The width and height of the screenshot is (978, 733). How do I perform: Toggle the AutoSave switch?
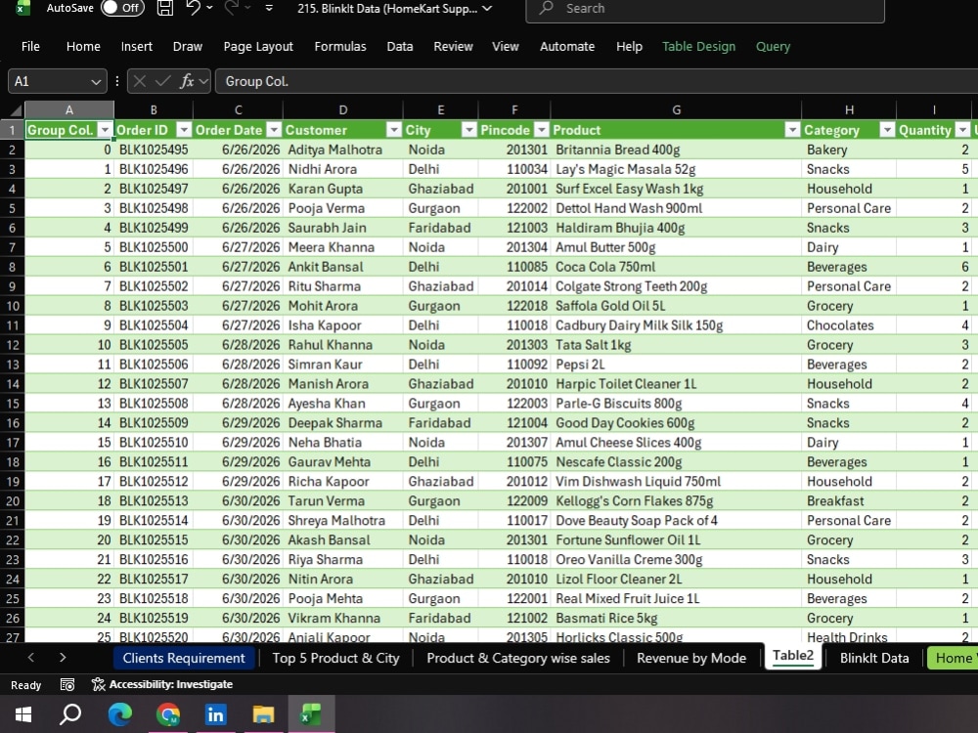pyautogui.click(x=123, y=8)
